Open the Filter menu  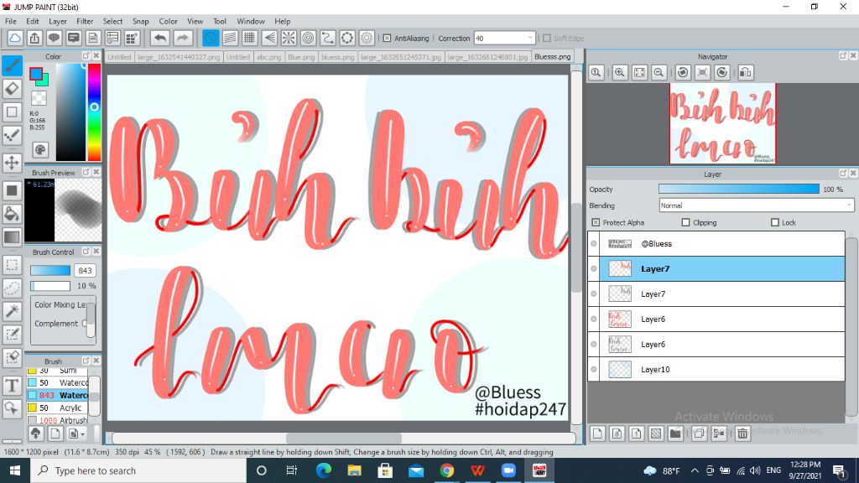click(x=85, y=21)
